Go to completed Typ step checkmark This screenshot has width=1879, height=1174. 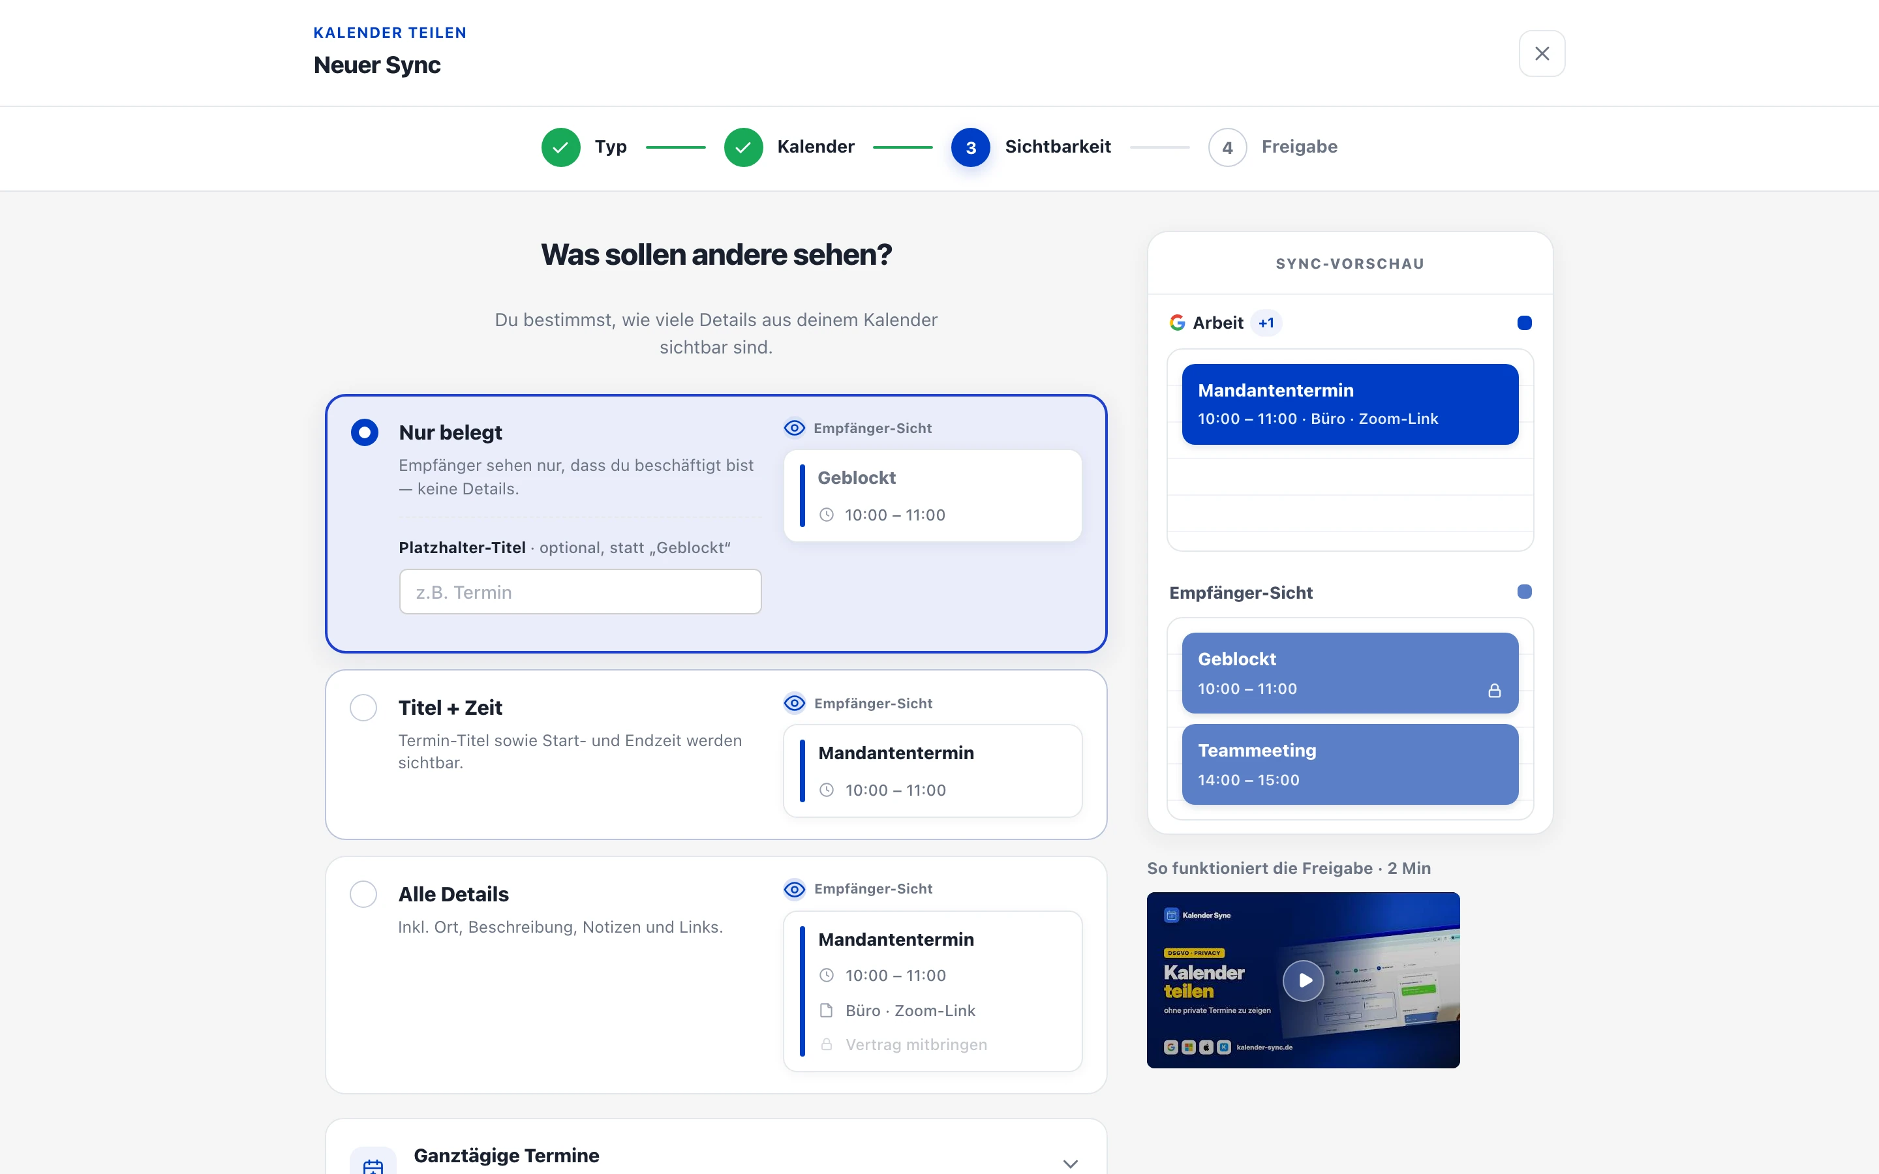560,147
